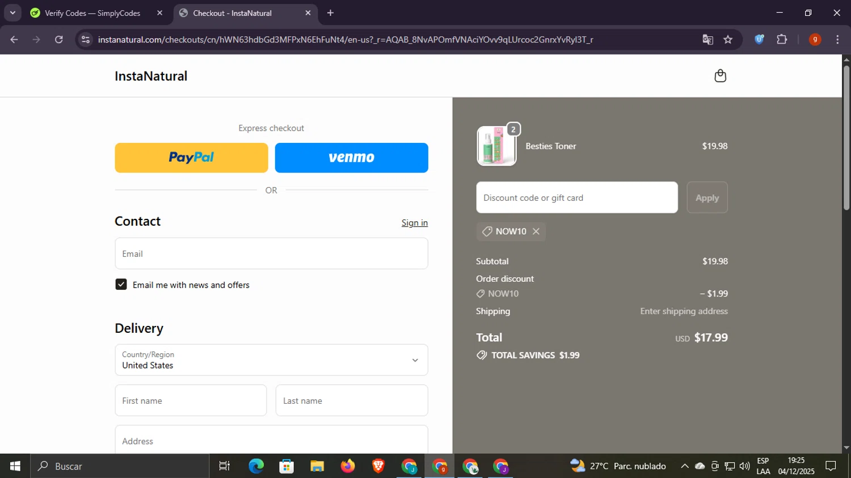Click the Discount code or gift card field
The height and width of the screenshot is (478, 851).
(x=577, y=197)
